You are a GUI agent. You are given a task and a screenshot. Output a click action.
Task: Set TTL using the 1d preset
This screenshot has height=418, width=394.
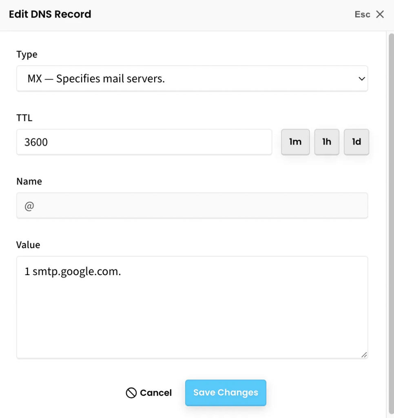point(356,142)
